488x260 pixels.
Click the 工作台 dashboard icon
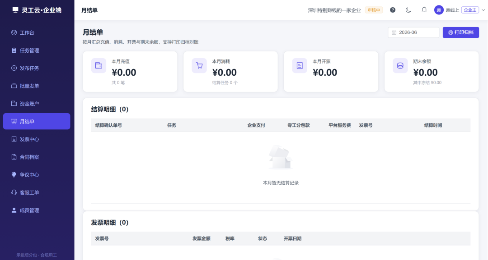14,32
